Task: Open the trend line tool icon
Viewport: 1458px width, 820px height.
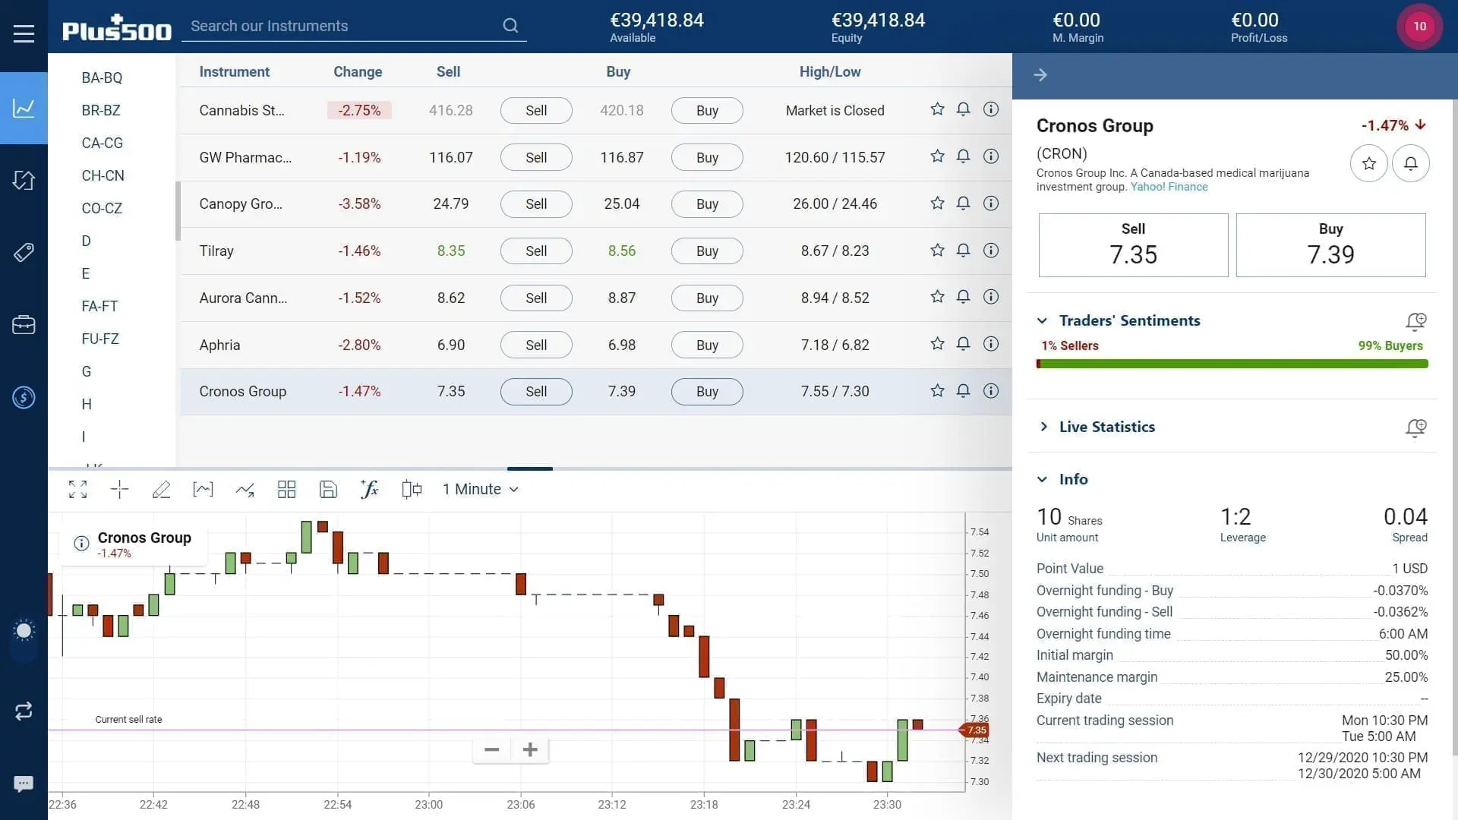Action: click(245, 490)
